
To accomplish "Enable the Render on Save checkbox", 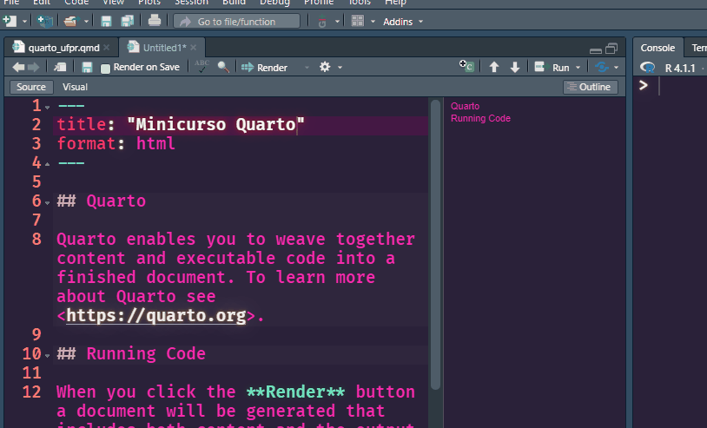I will point(106,68).
